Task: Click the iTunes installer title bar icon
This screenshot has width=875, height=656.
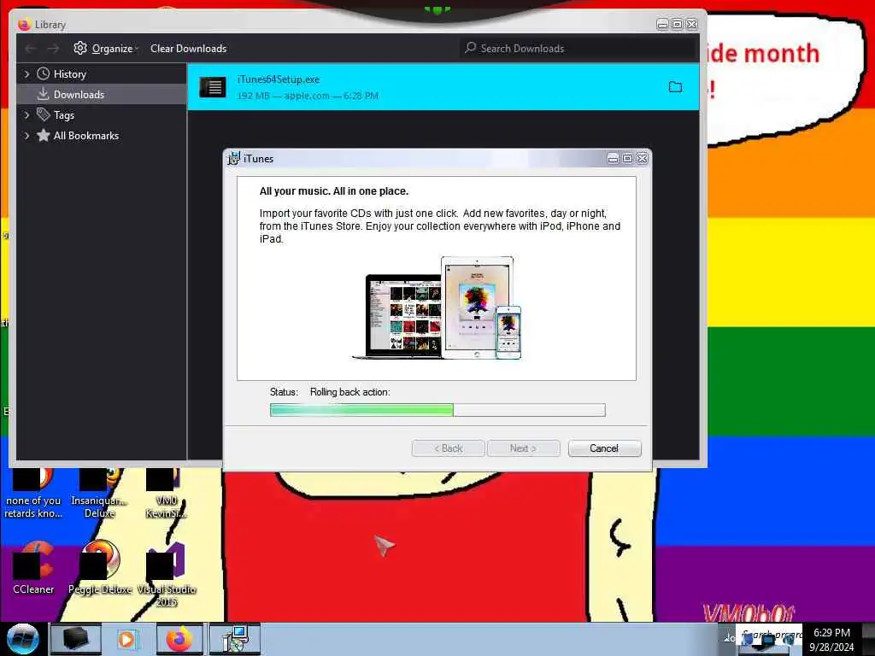Action: pyautogui.click(x=234, y=158)
